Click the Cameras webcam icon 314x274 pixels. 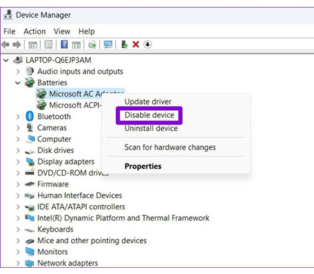point(30,127)
